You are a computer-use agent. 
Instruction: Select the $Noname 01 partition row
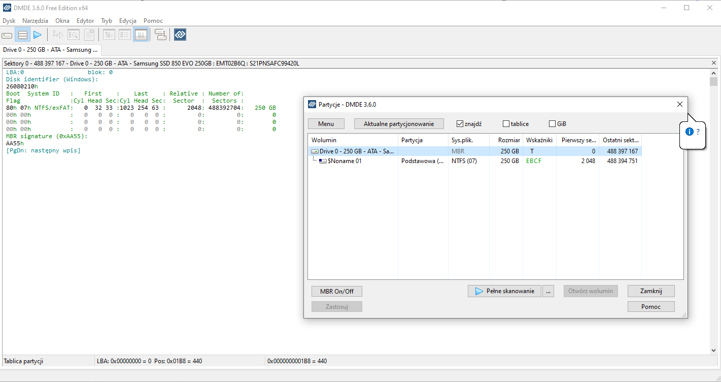point(475,161)
